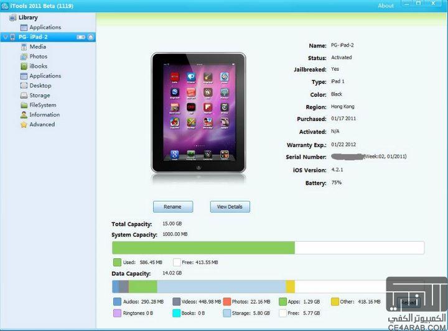The image size is (448, 331).
Task: Open the Photos section
Action: pyautogui.click(x=39, y=56)
